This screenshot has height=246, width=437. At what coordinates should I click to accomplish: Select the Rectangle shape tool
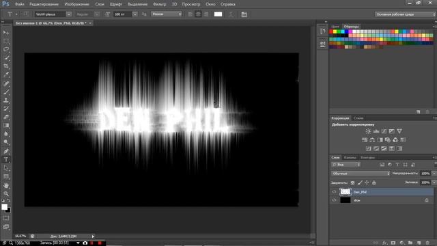click(x=6, y=176)
